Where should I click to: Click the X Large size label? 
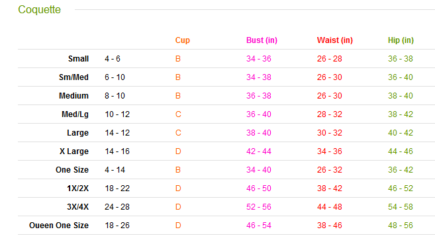tap(74, 151)
